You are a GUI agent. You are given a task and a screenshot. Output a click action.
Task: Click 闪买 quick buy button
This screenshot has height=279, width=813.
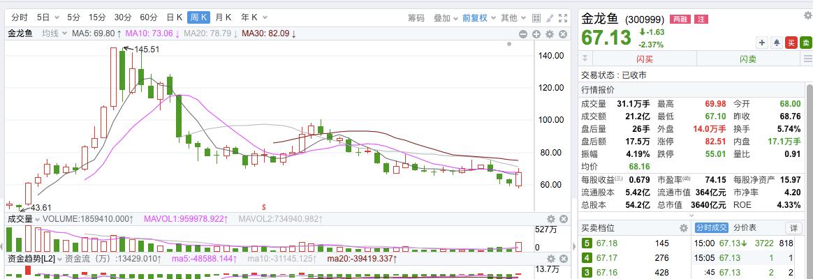tap(645, 59)
